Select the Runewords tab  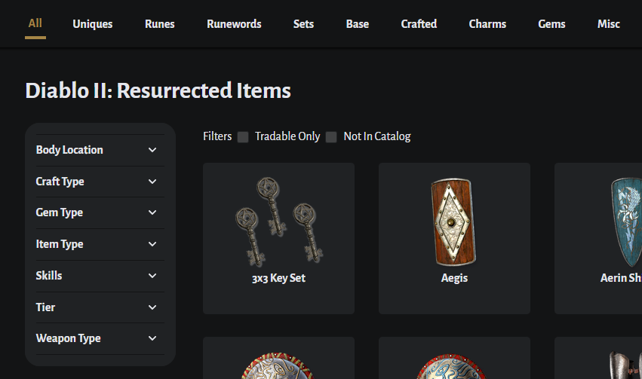point(234,24)
